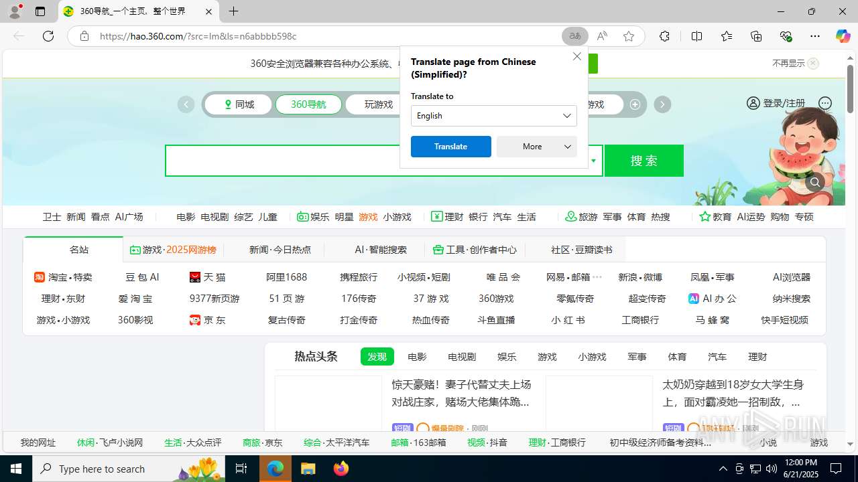Click the browser profile avatar icon

coord(15,11)
